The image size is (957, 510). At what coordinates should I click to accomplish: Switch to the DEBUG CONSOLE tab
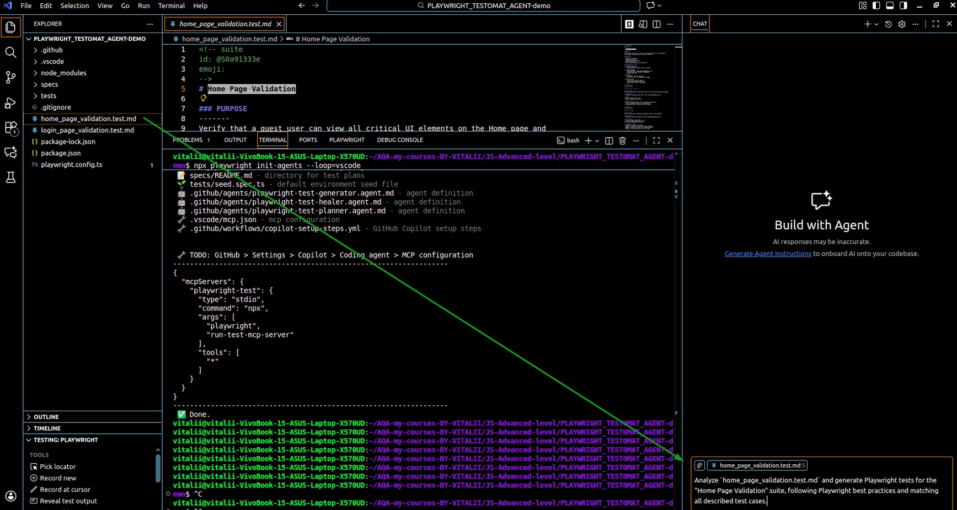[400, 140]
